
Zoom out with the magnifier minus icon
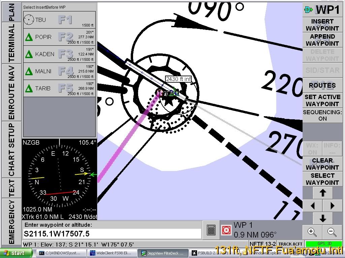pyautogui.click(x=332, y=231)
